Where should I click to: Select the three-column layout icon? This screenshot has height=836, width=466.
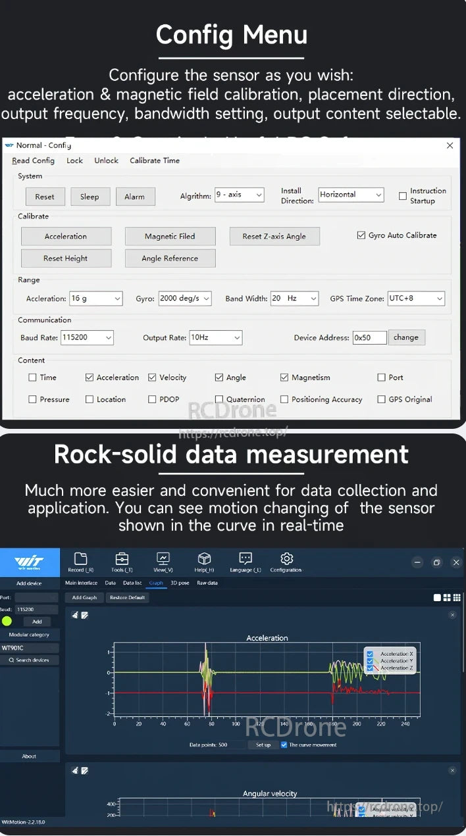coord(457,598)
